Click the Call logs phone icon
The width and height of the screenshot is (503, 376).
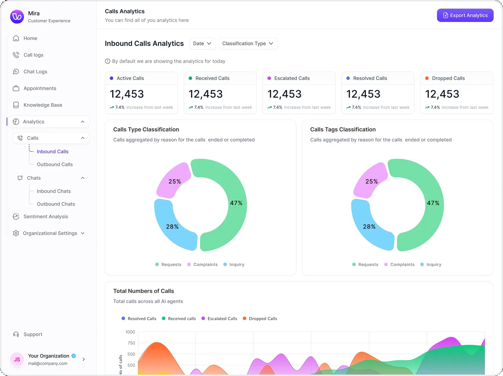click(16, 55)
